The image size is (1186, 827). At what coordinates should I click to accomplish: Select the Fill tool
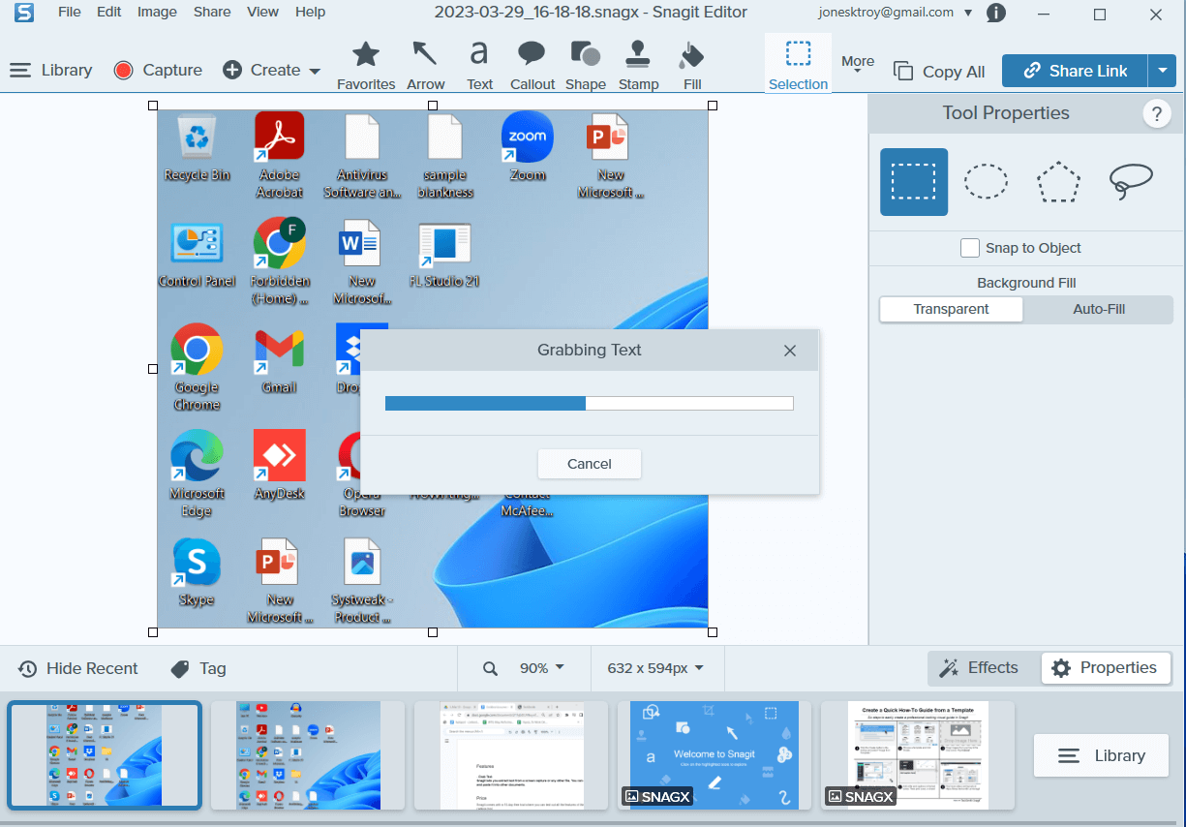tap(691, 65)
